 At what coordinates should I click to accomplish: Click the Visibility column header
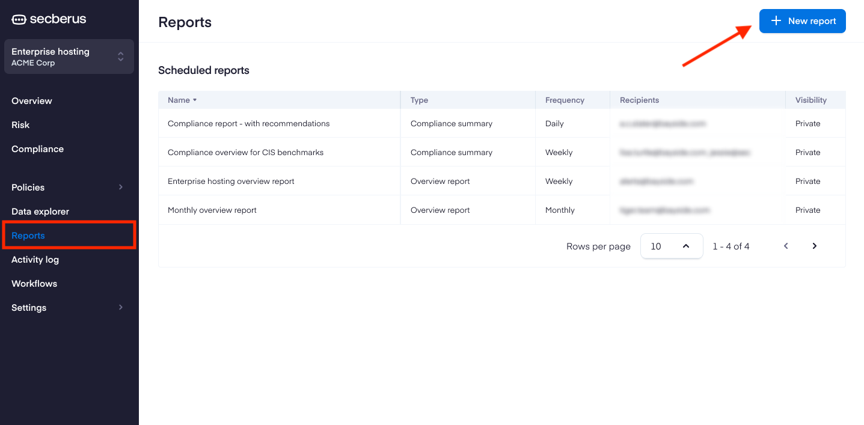click(811, 100)
